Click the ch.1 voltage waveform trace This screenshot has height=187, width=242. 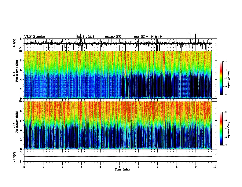(x=118, y=43)
